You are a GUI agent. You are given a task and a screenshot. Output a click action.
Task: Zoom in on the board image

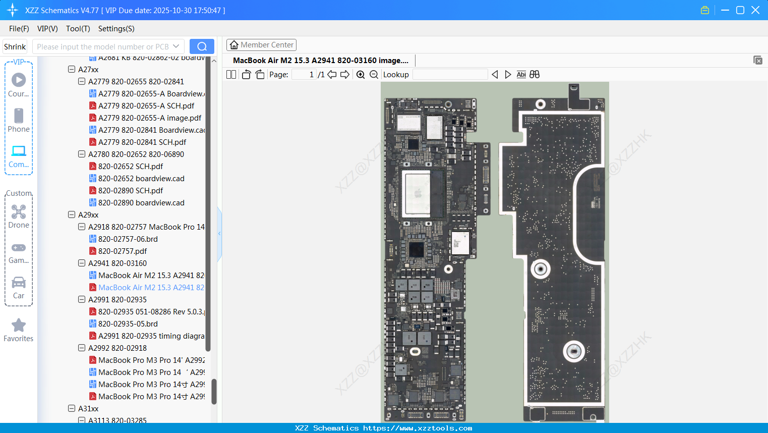[361, 75]
